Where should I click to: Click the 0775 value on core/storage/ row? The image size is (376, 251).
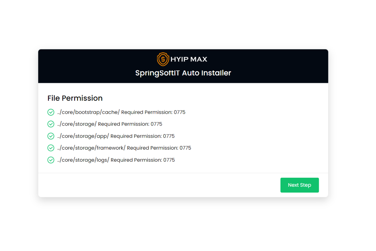coord(156,124)
